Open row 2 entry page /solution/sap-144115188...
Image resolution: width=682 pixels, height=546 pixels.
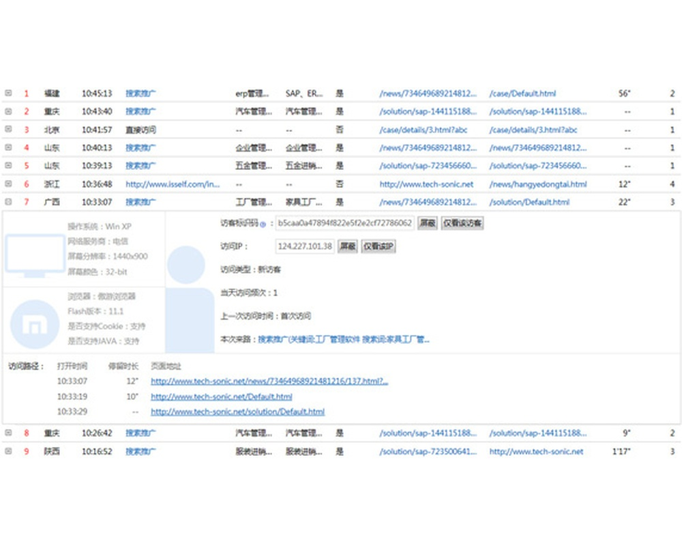pyautogui.click(x=428, y=111)
